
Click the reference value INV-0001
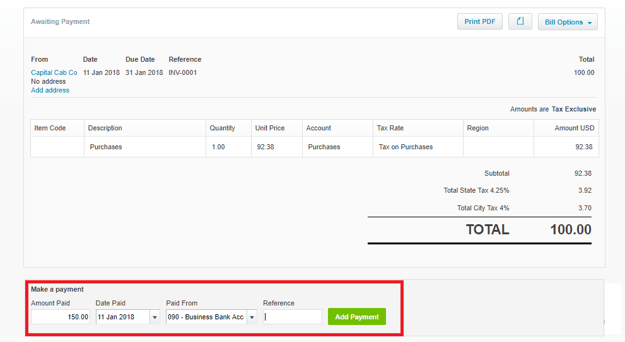click(182, 72)
